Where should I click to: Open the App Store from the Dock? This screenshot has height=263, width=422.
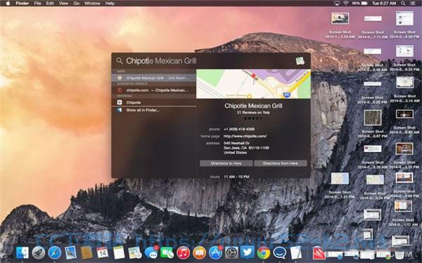(x=215, y=252)
